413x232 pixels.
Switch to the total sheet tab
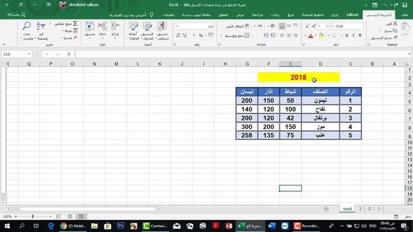[347, 209]
